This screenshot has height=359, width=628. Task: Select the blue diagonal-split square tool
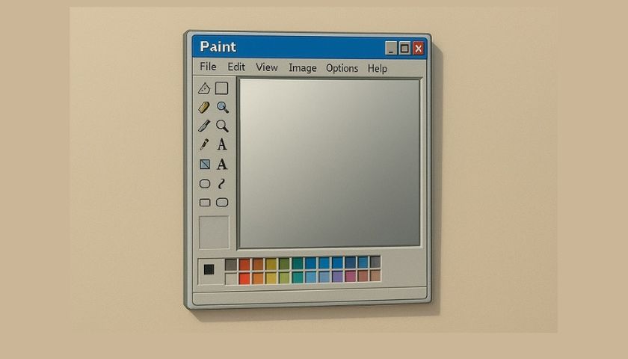pyautogui.click(x=205, y=165)
